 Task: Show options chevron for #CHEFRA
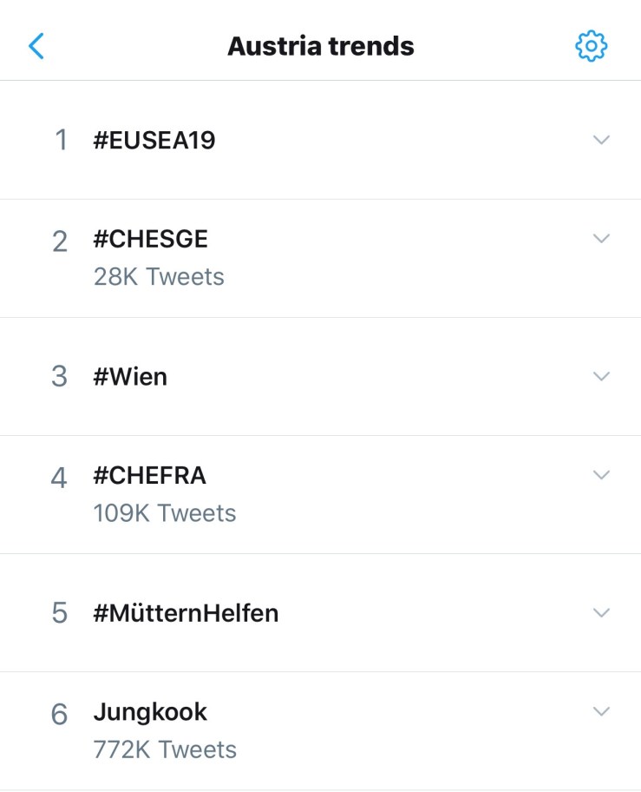click(x=601, y=474)
